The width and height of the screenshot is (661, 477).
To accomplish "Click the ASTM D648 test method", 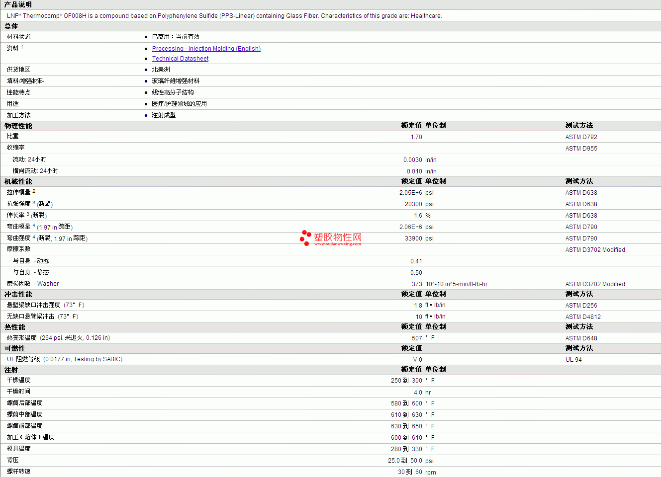I will coord(581,338).
